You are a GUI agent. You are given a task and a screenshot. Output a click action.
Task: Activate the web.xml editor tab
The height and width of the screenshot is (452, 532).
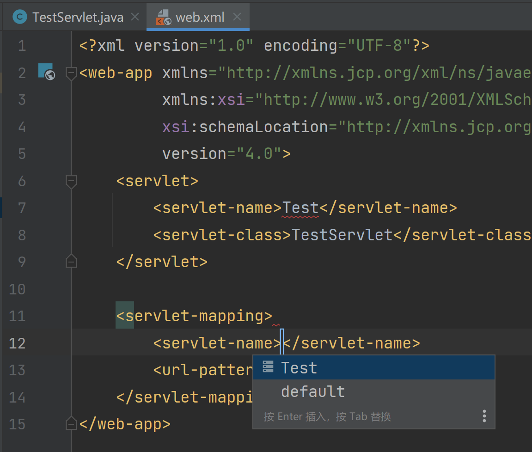(x=199, y=17)
